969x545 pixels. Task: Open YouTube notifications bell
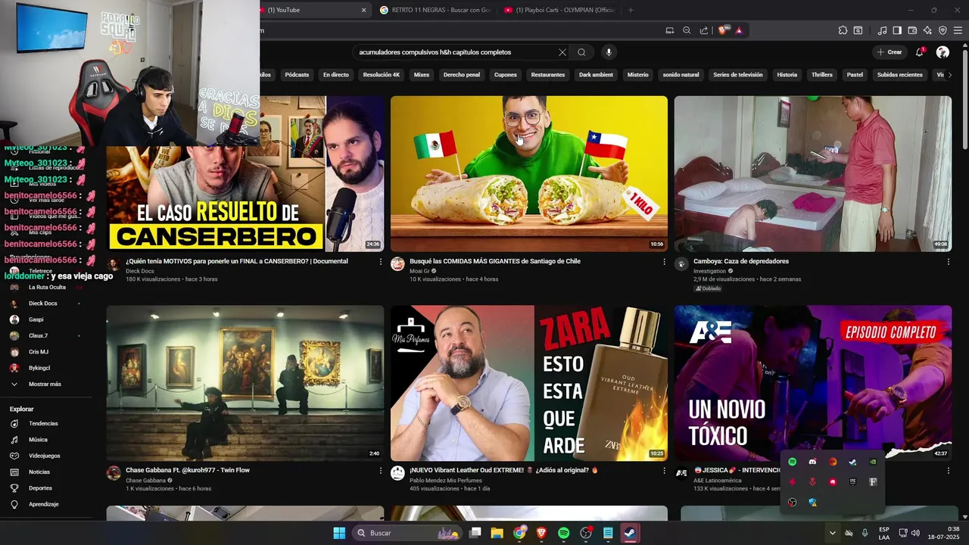pos(920,52)
